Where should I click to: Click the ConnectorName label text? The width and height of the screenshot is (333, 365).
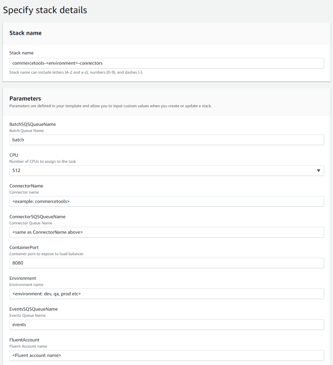pyautogui.click(x=26, y=186)
